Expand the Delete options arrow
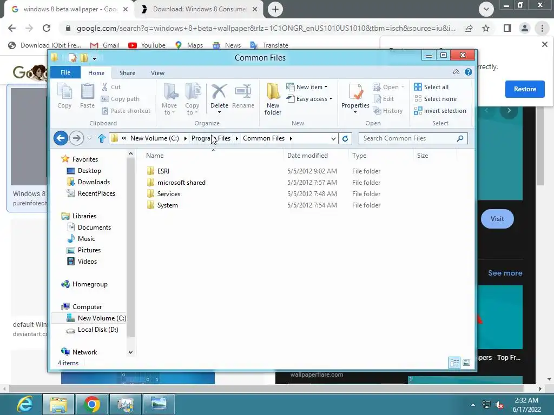554x415 pixels. point(219,112)
